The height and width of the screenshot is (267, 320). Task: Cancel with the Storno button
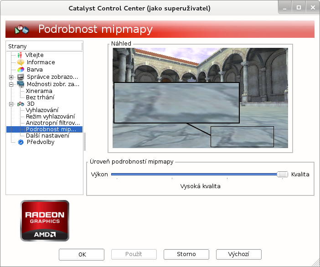(186, 254)
